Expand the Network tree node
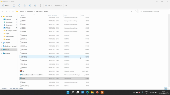This screenshot has height=95, width=170. tap(1, 53)
